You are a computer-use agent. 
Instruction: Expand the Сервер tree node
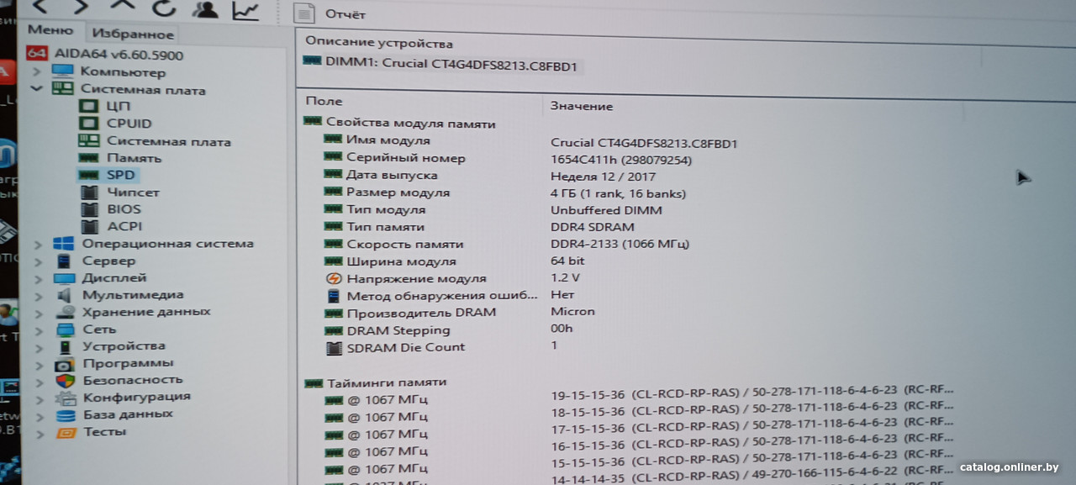click(x=38, y=261)
